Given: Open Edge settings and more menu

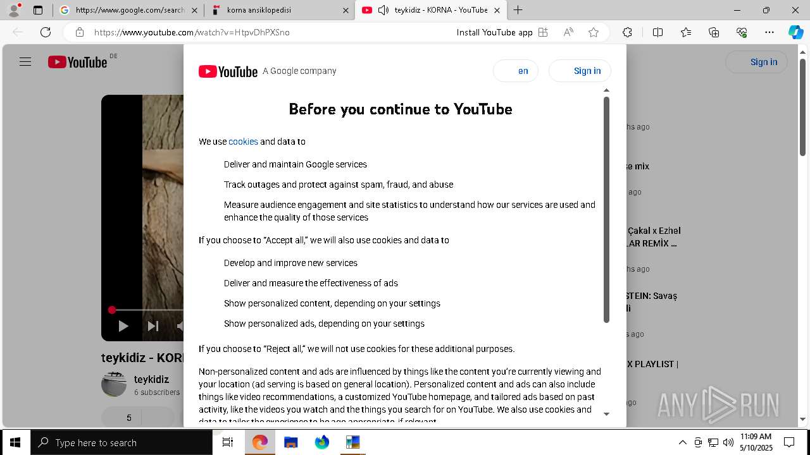Looking at the screenshot, I should (769, 32).
